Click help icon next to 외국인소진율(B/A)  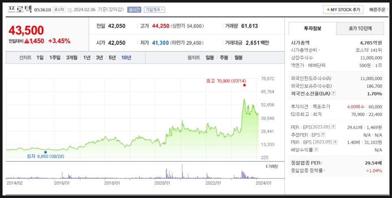pos(333,93)
